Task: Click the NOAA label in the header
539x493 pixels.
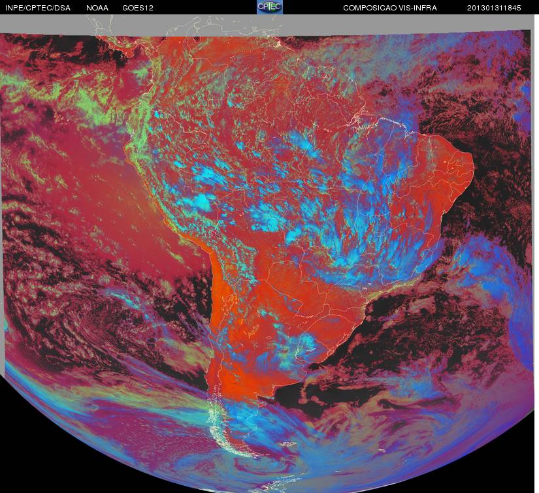Action: (97, 8)
